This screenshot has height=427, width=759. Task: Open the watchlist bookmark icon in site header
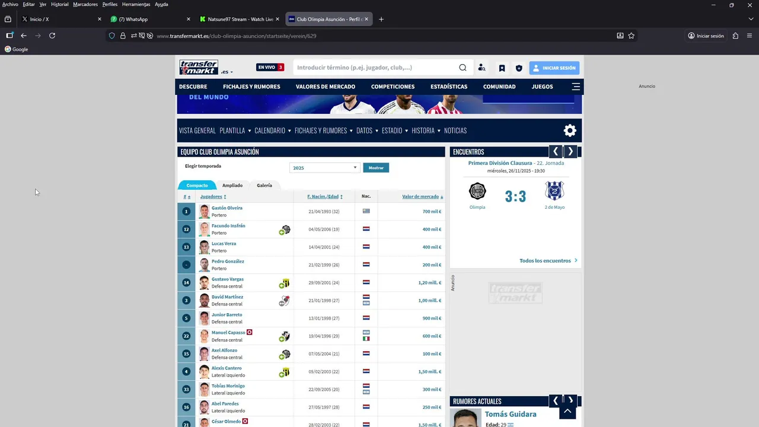[502, 68]
